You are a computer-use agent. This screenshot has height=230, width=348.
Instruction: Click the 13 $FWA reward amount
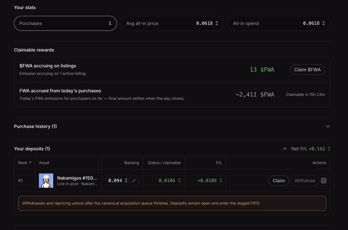point(262,70)
